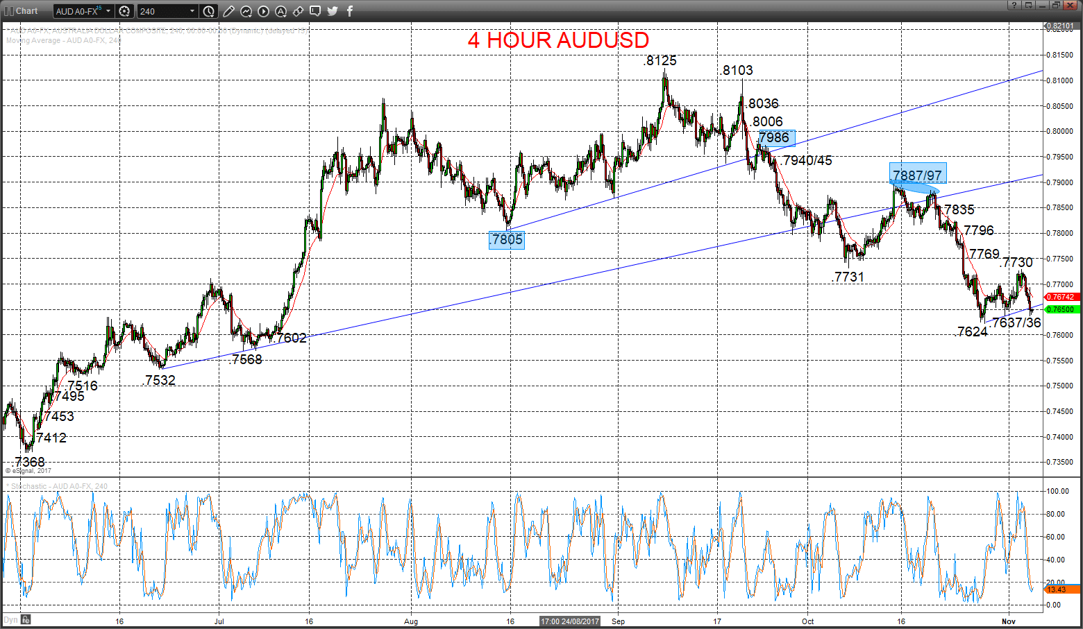Viewport: 1083px width, 629px height.
Task: Click the 17:00 24/08/2017 time cursor label
Action: (570, 621)
